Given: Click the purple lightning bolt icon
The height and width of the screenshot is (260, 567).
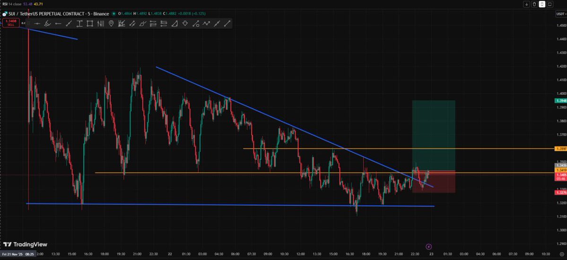Looking at the screenshot, I should pos(428,247).
